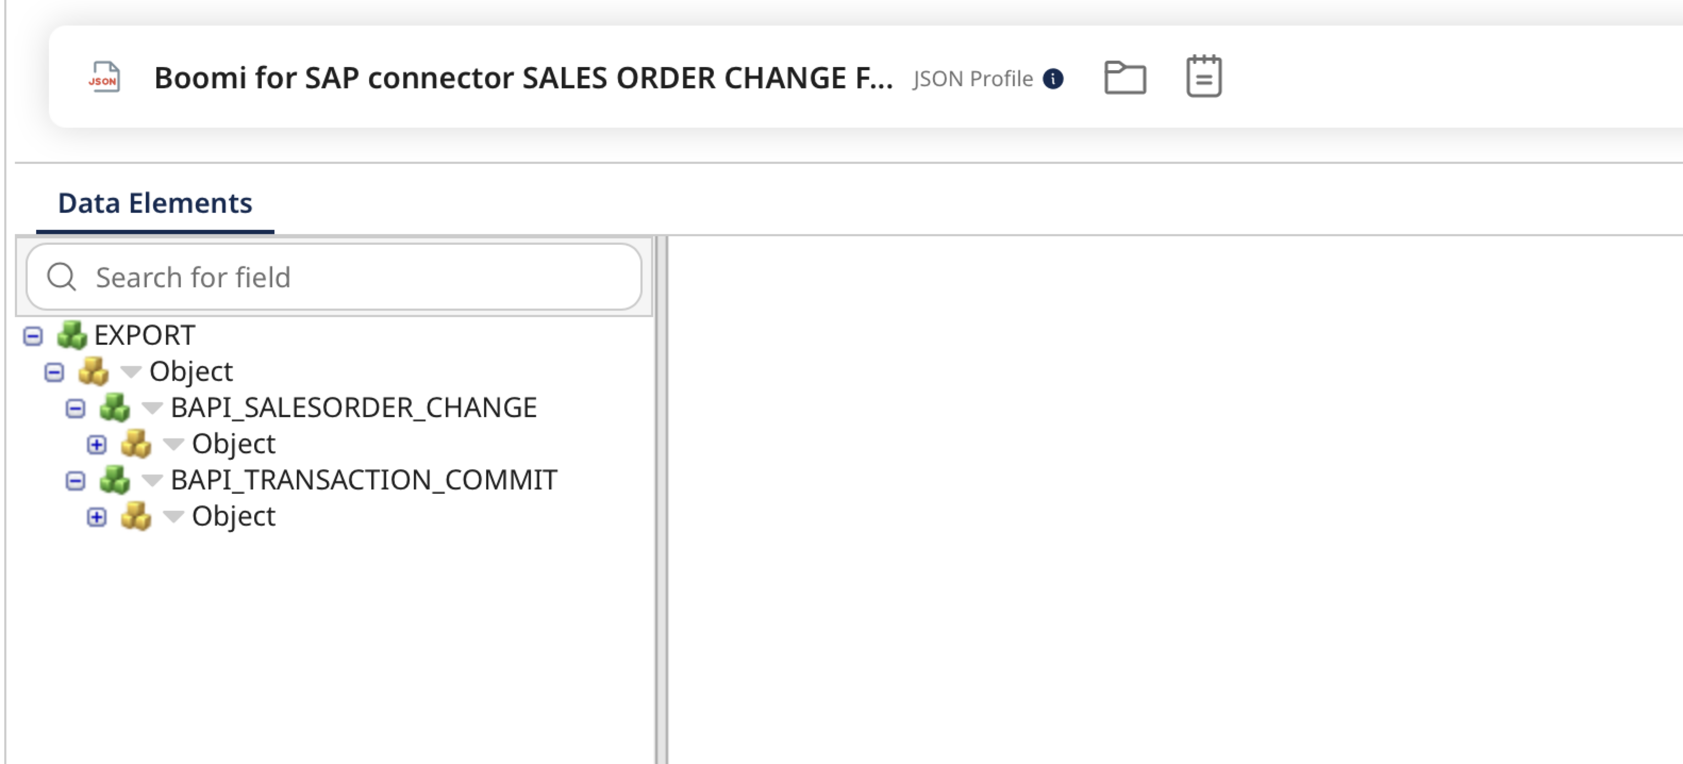The image size is (1683, 764).
Task: Click the SALES ORDER CHANGE profile title
Action: click(523, 77)
